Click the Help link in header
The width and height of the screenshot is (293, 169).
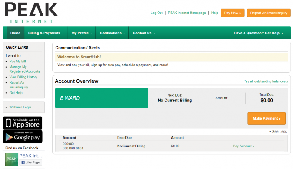click(x=215, y=13)
